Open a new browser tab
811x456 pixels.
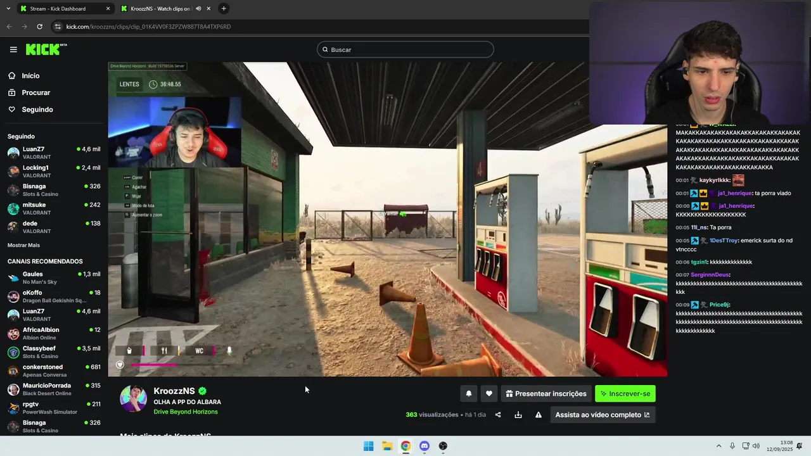pyautogui.click(x=224, y=9)
